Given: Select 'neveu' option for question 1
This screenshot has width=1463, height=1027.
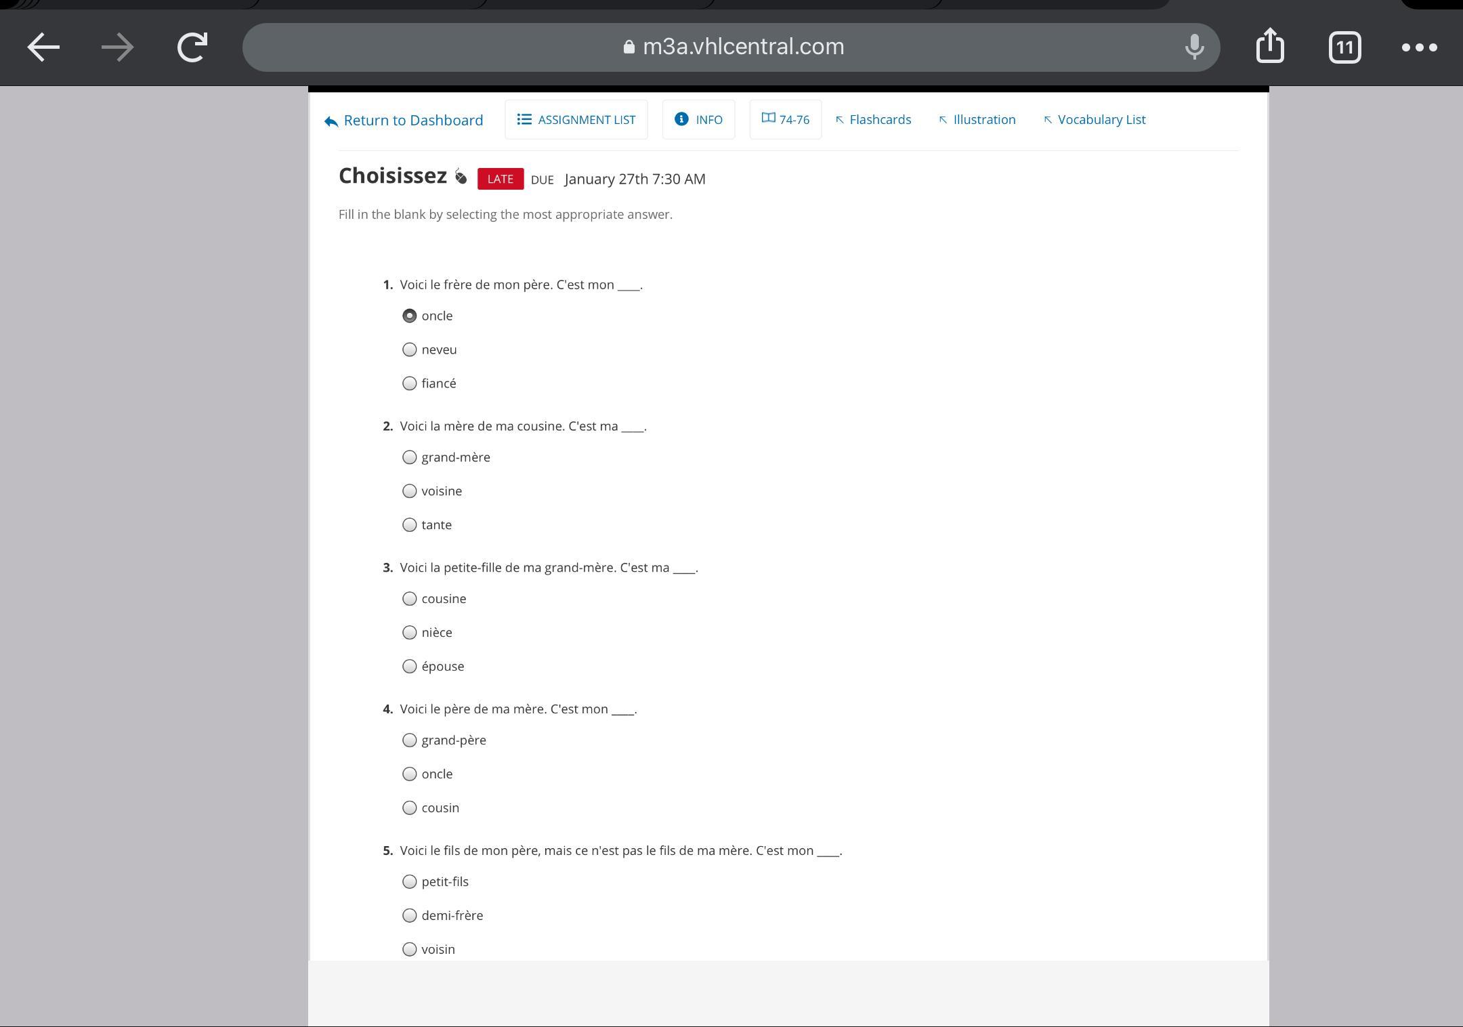Looking at the screenshot, I should [x=409, y=350].
